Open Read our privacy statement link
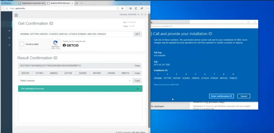Viewport: 274px width, 133px height. point(166,84)
